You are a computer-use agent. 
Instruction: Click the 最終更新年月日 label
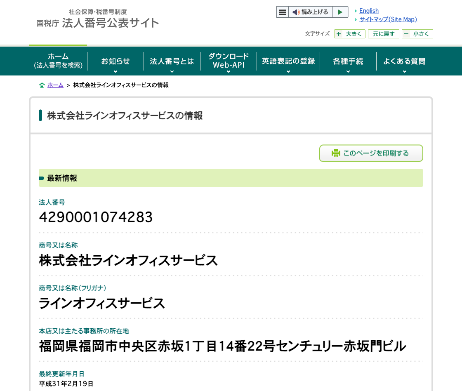tap(61, 374)
